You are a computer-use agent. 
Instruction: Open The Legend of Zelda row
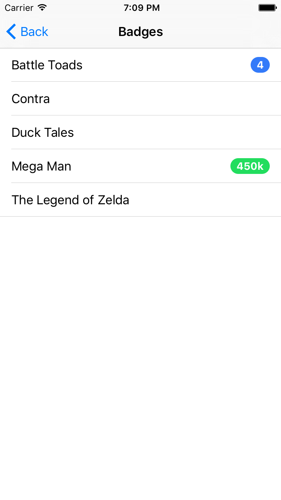pos(140,200)
